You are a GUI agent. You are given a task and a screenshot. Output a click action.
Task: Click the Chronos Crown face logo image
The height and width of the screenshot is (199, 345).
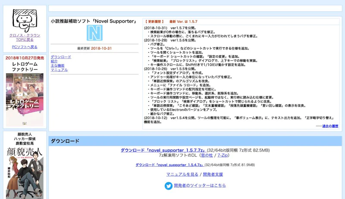(25, 21)
